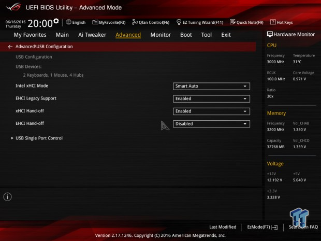This screenshot has width=321, height=241.
Task: Switch to Main tab
Action: pyautogui.click(x=62, y=35)
